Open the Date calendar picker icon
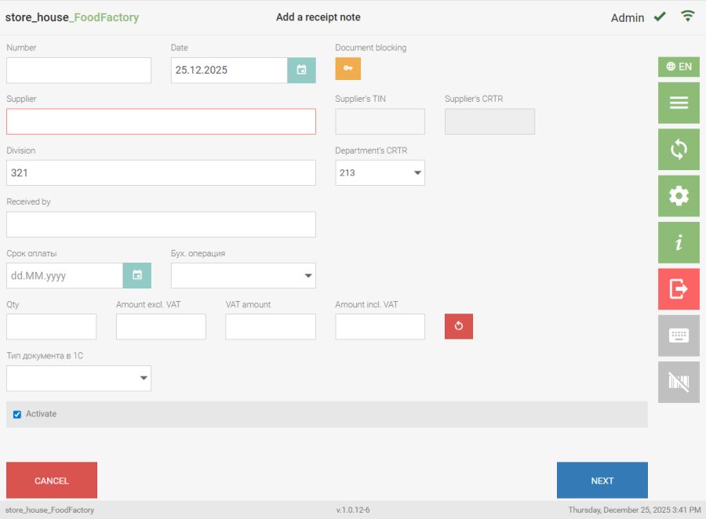The height and width of the screenshot is (519, 706). click(301, 70)
